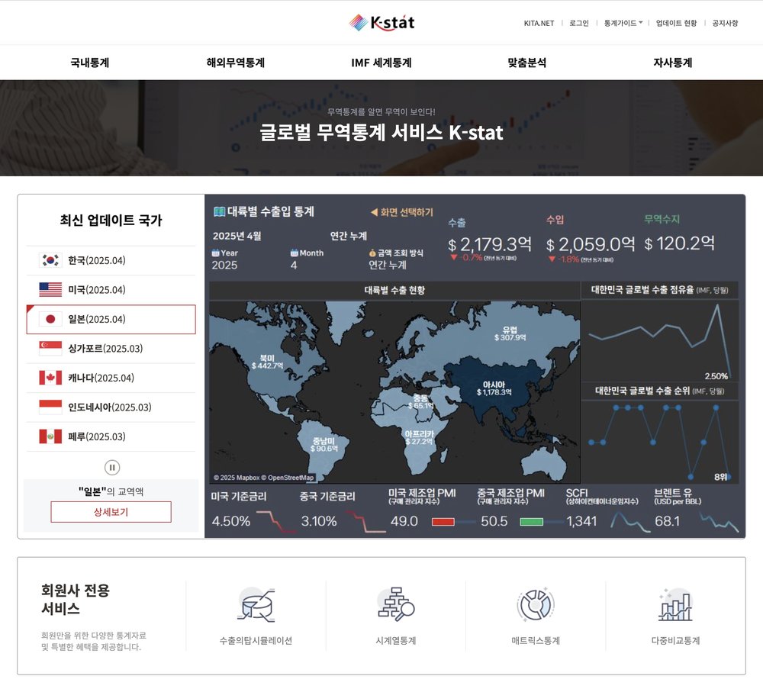This screenshot has width=763, height=689.
Task: Click the 매트릭스통계 label
Action: coord(536,641)
